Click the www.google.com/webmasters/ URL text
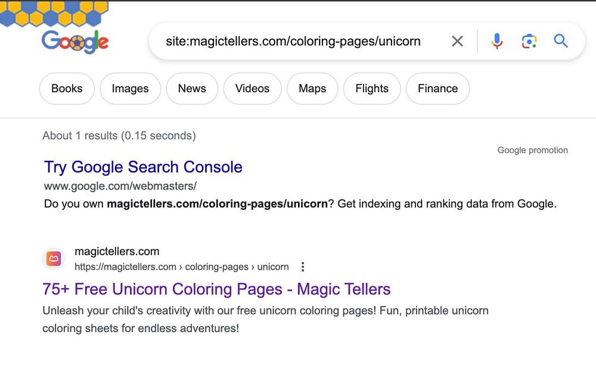The height and width of the screenshot is (382, 596). pos(120,186)
